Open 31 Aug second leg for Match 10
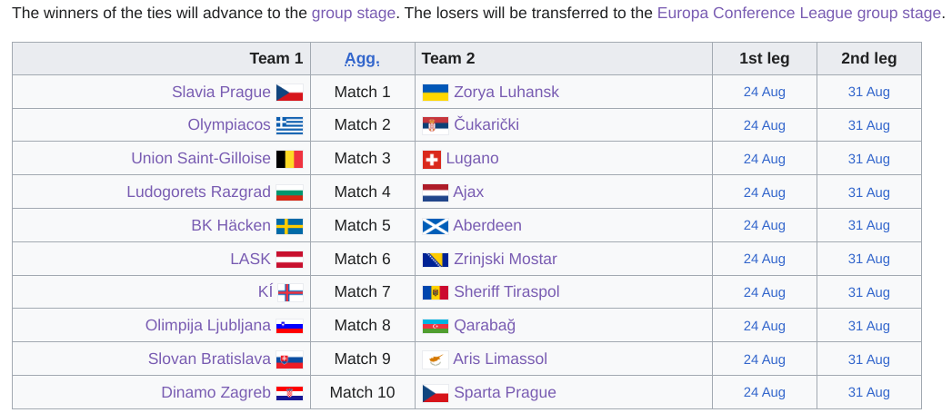 (869, 392)
